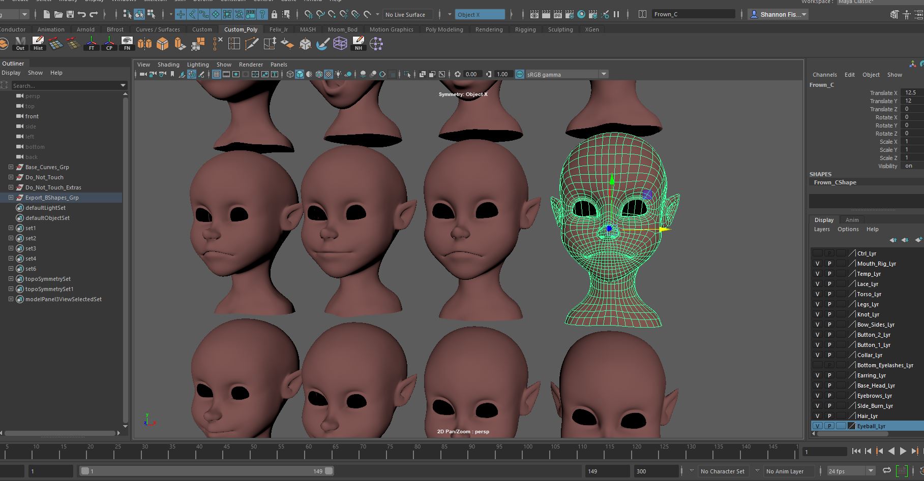Click the Undo arrow icon

tap(82, 14)
